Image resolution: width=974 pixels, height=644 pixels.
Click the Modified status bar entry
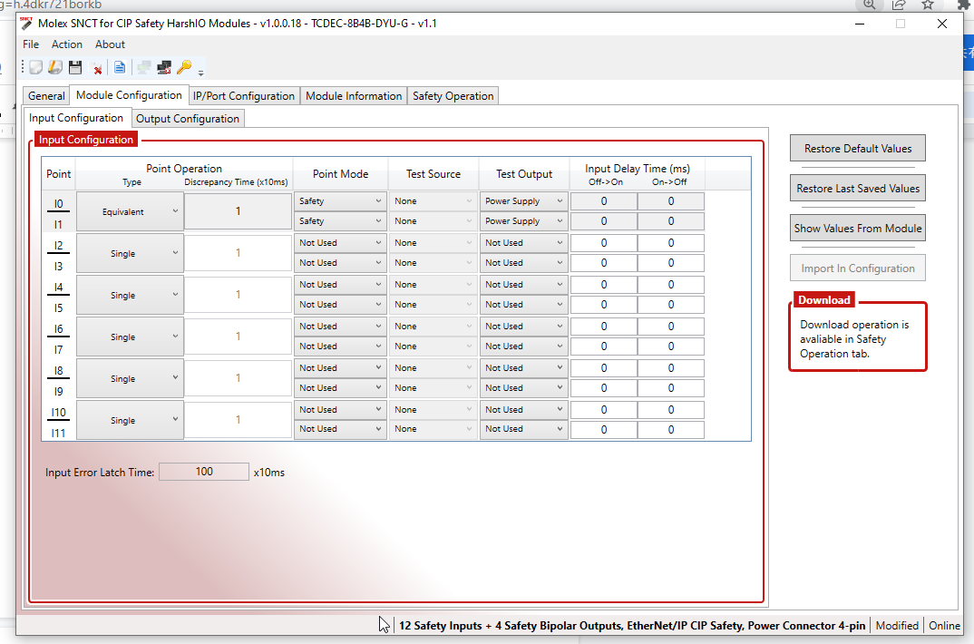pyautogui.click(x=896, y=625)
